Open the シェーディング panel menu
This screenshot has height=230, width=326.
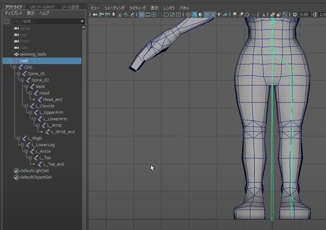(114, 8)
